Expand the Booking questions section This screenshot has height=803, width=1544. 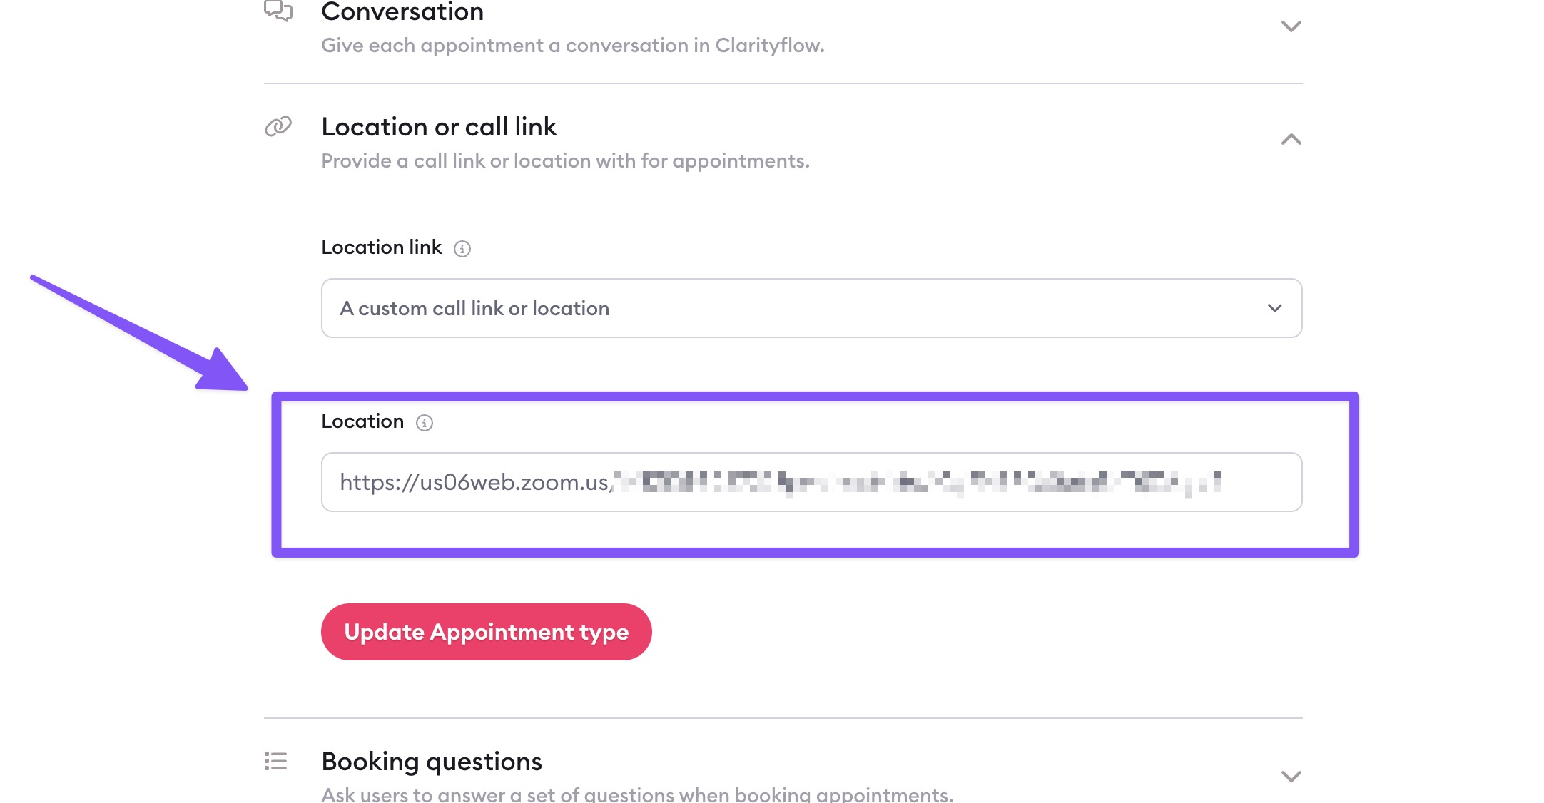1290,775
